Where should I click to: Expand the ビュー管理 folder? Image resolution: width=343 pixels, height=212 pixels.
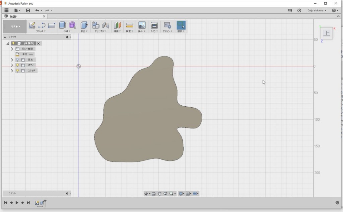[x=12, y=49]
